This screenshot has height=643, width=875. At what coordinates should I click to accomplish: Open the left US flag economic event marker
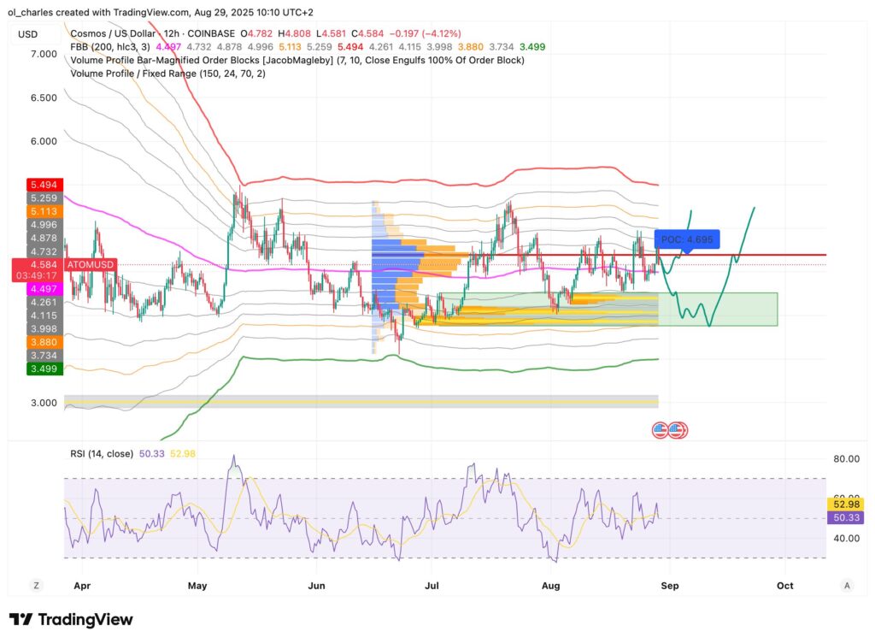point(661,429)
